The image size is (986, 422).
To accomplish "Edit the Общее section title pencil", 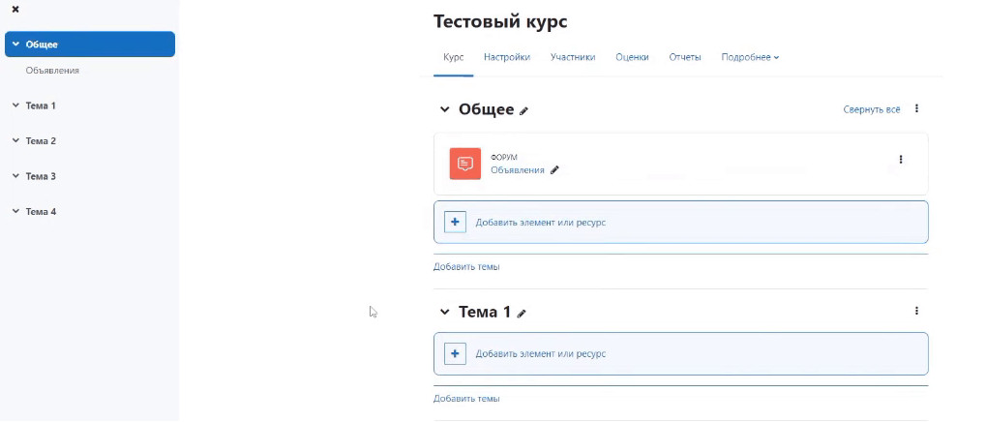I will coord(524,110).
